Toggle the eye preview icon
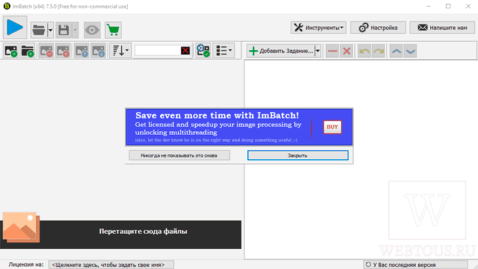 pyautogui.click(x=92, y=30)
